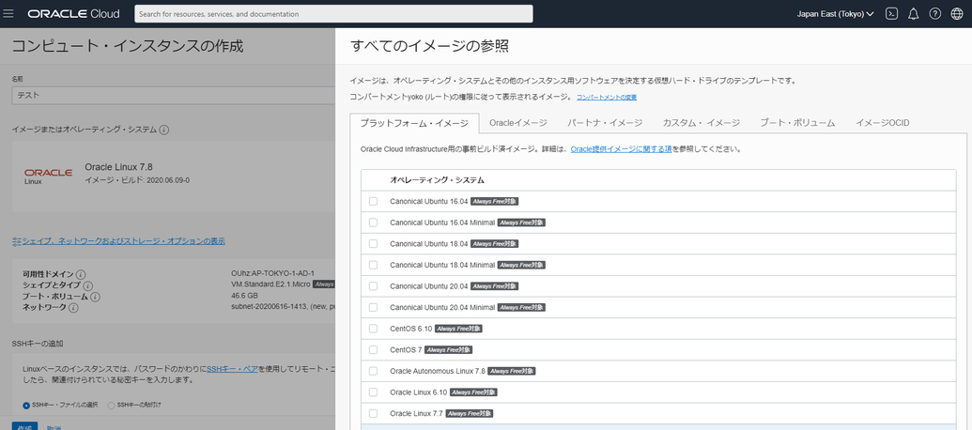The width and height of the screenshot is (972, 430).
Task: Check Oracle Linux 6.10 checkbox
Action: tap(373, 392)
